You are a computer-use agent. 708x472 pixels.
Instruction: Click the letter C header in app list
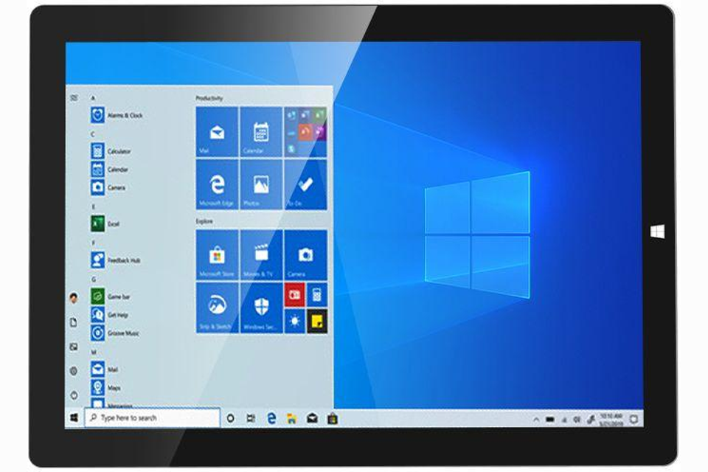[93, 134]
